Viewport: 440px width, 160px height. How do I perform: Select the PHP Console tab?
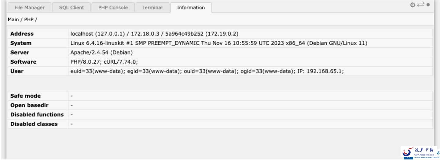pyautogui.click(x=113, y=8)
